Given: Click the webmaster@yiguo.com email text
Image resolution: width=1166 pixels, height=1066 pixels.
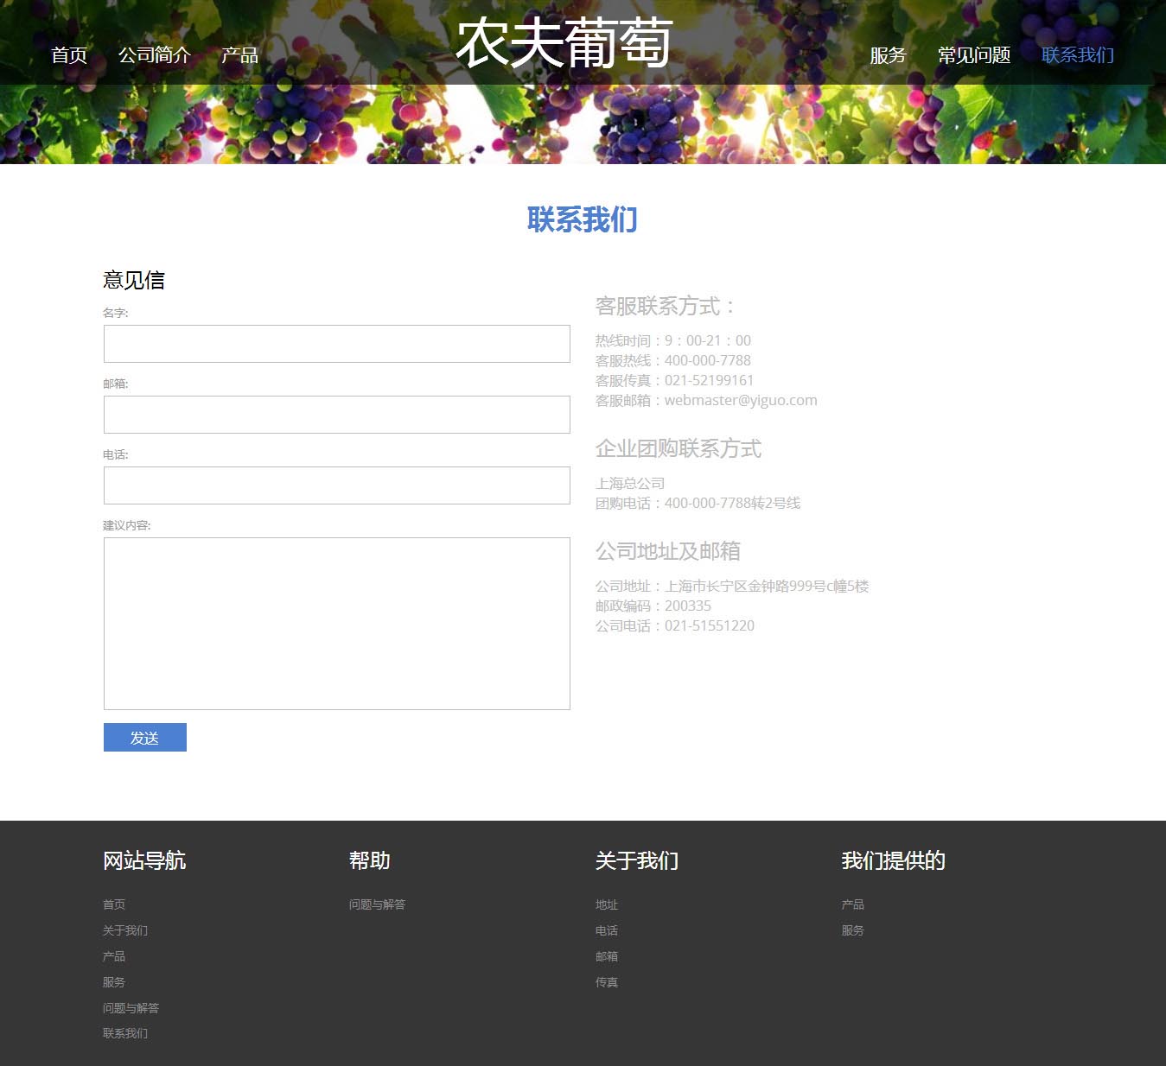Looking at the screenshot, I should pyautogui.click(x=741, y=400).
